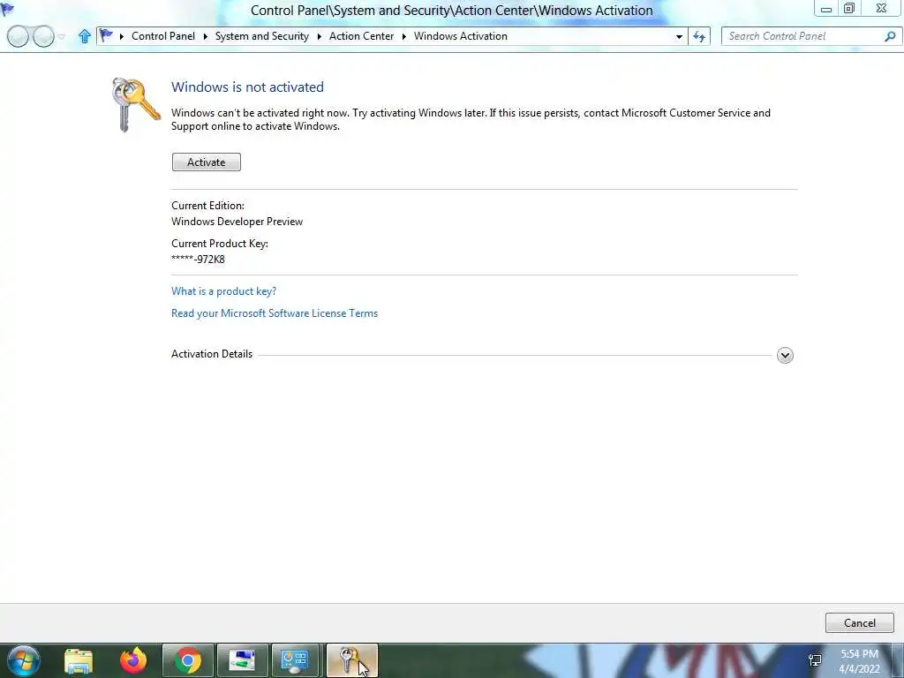Go back using the Back arrow button
904x678 pixels.
[18, 36]
